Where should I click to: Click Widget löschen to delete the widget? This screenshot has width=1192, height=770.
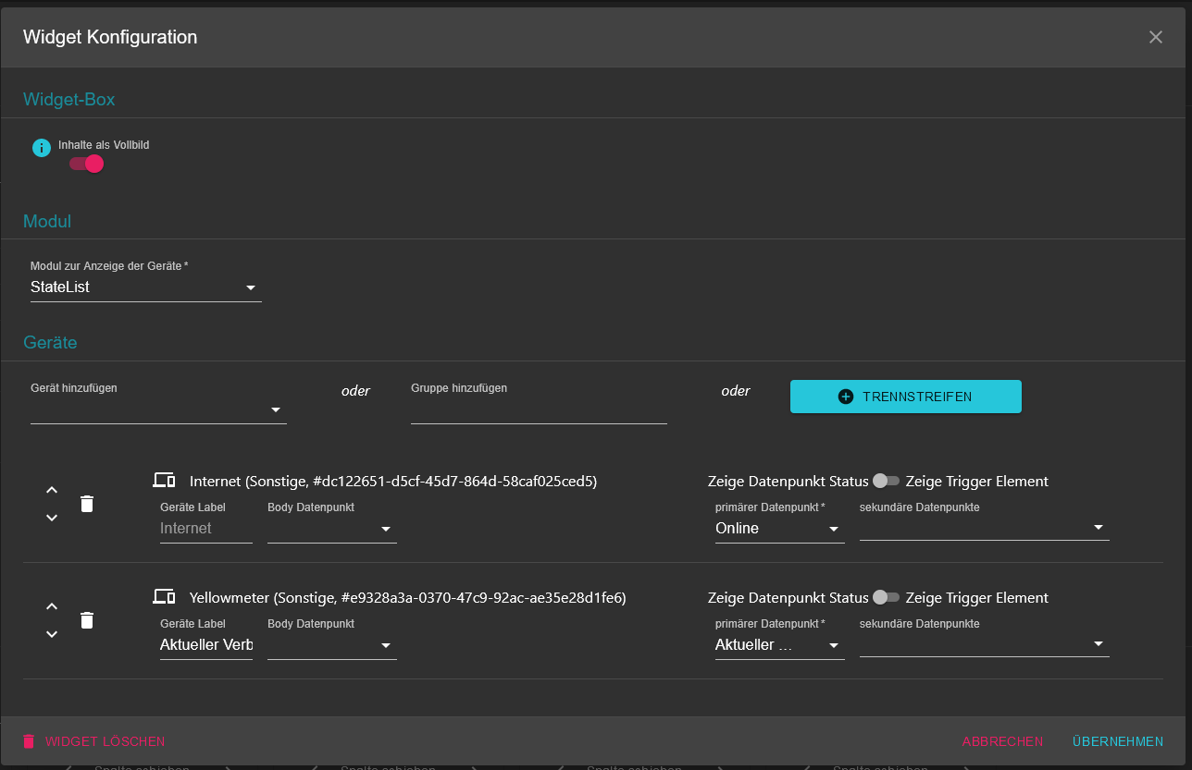click(94, 741)
